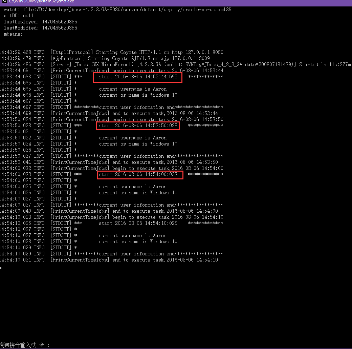This screenshot has height=349, width=352.
Task: Click the first 'current username is Aaron' text
Action: (x=133, y=89)
